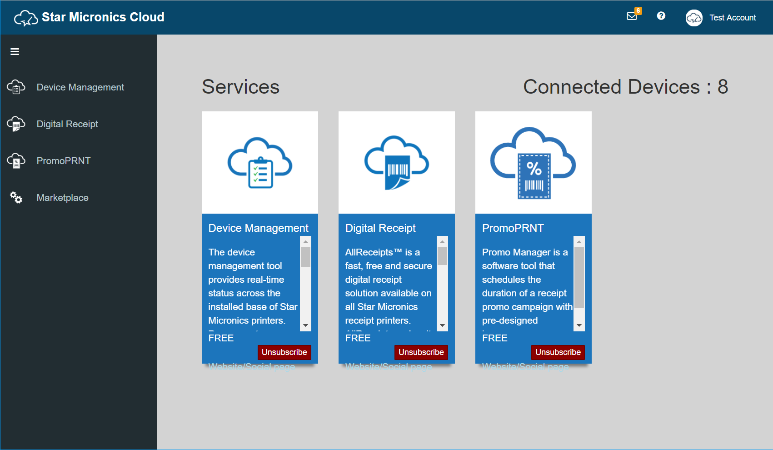Click up arrow in Device Management description scrollbar
This screenshot has height=450, width=773.
pos(305,242)
